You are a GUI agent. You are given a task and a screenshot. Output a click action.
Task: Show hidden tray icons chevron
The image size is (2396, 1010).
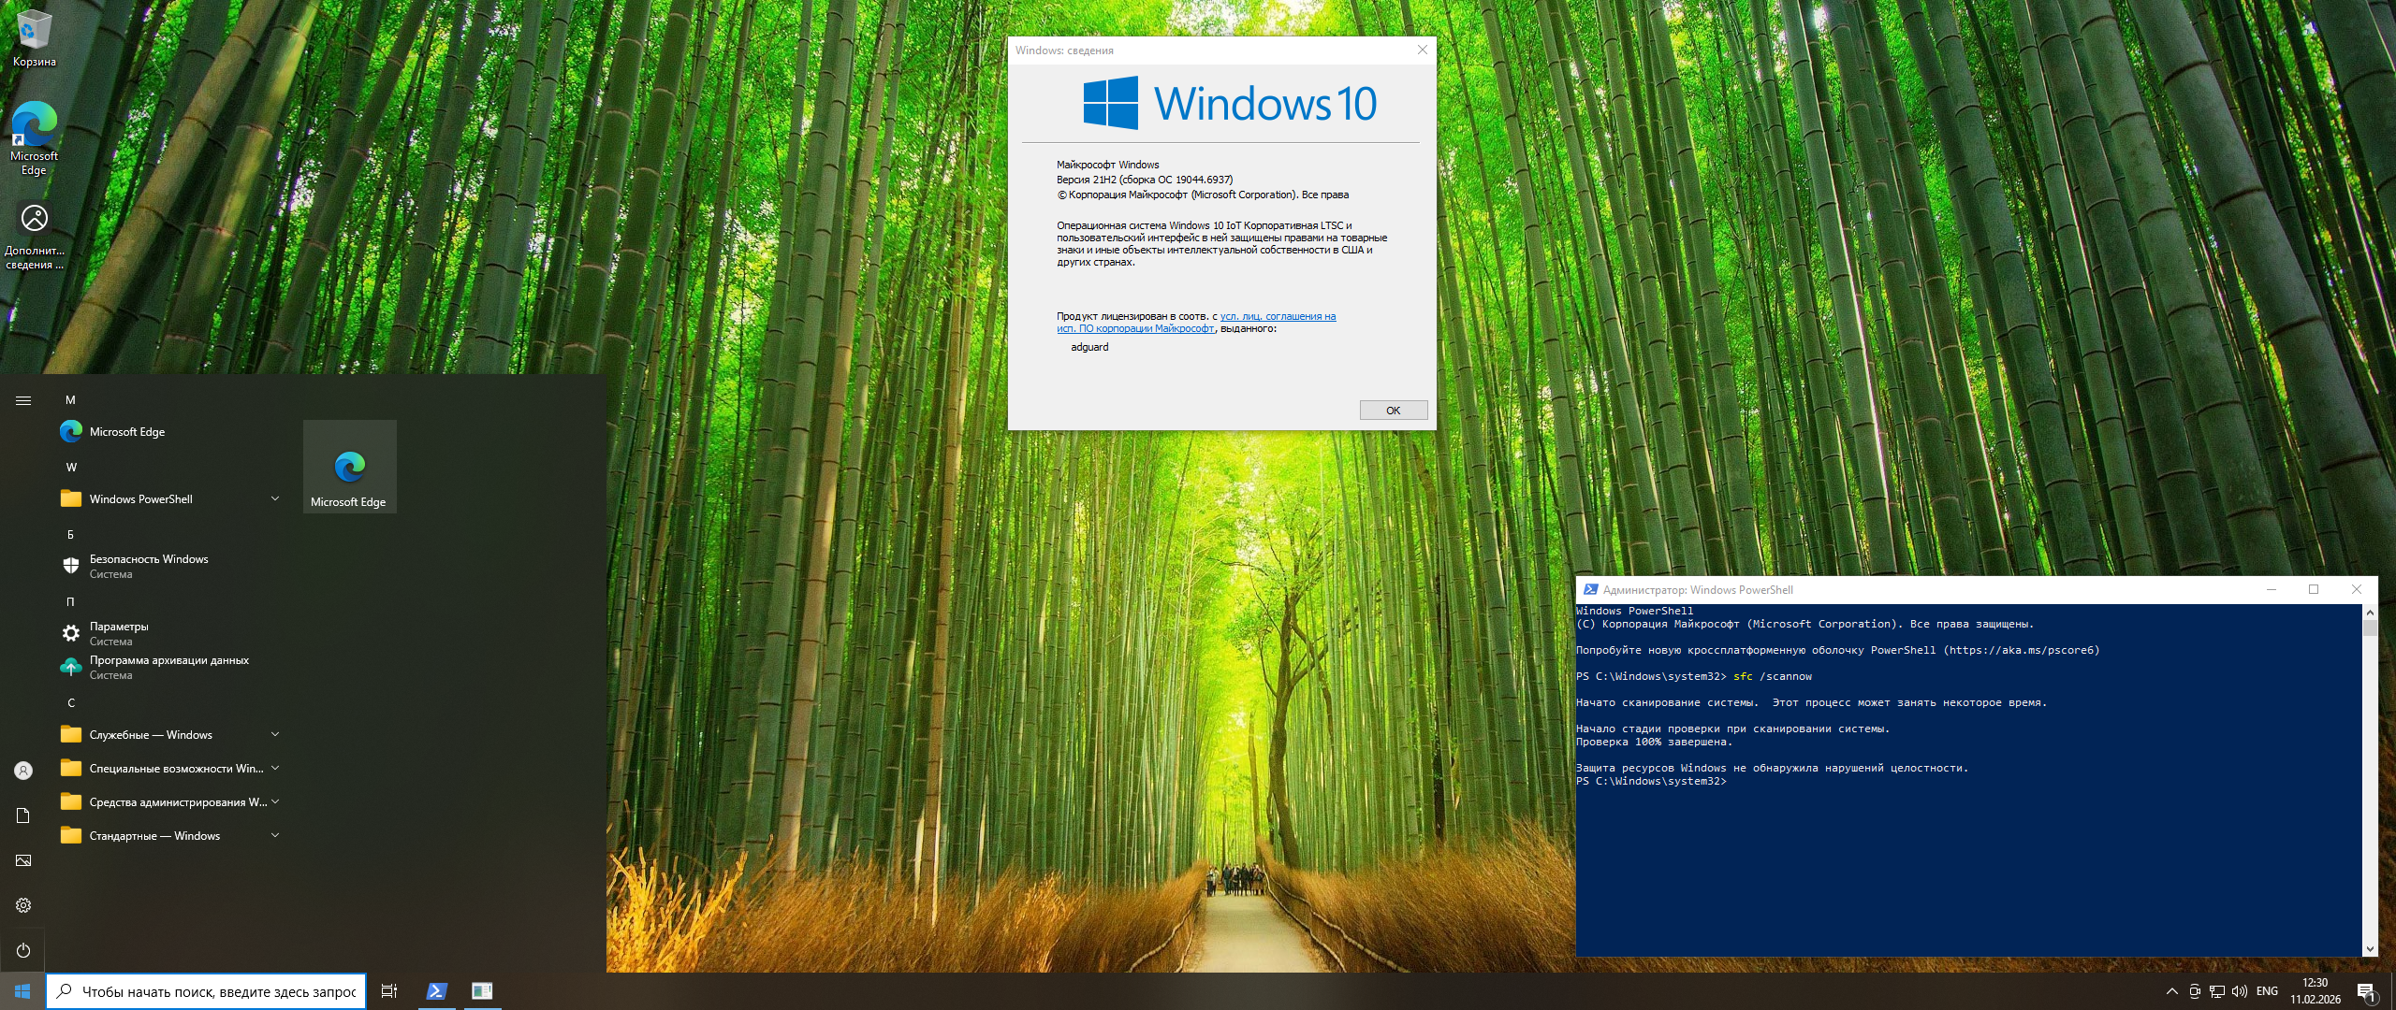[x=2171, y=991]
